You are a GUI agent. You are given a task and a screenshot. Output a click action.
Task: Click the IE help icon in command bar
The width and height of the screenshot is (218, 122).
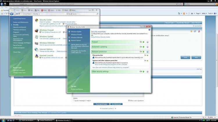click(x=215, y=13)
